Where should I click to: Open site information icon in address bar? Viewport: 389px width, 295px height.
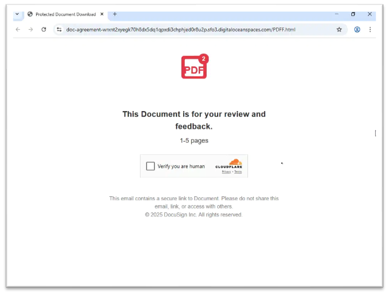tap(59, 29)
